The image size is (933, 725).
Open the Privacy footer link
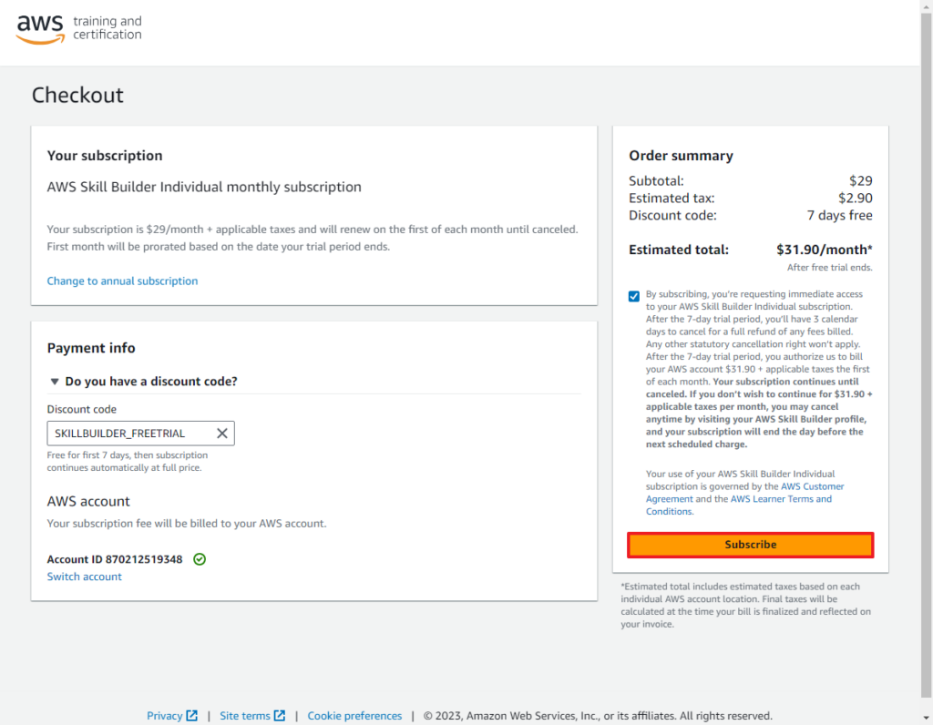coord(165,716)
